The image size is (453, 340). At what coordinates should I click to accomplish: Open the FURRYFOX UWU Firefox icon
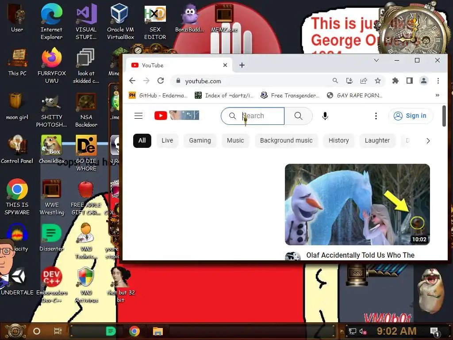coord(52,66)
